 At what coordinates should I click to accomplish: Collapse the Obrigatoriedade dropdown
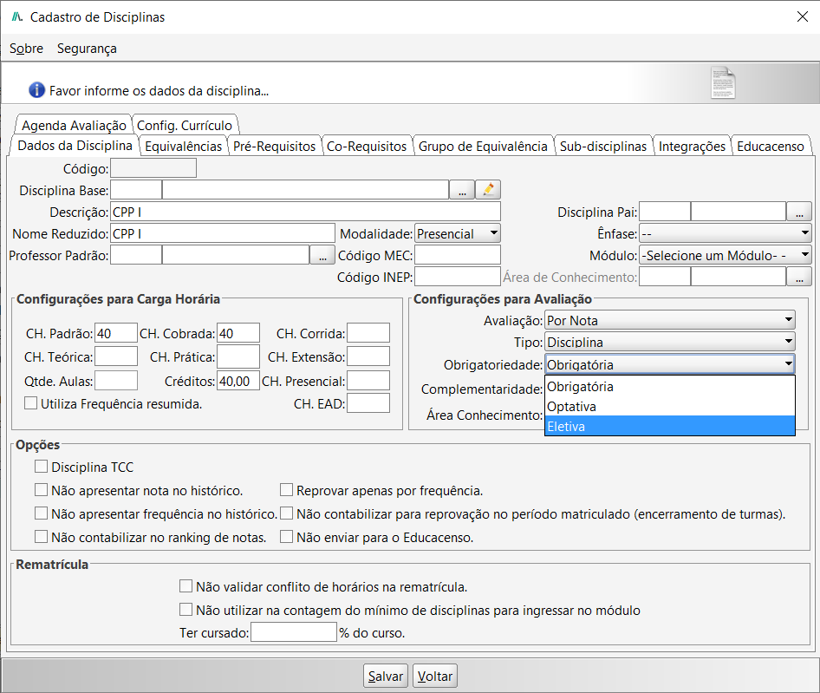coord(670,363)
